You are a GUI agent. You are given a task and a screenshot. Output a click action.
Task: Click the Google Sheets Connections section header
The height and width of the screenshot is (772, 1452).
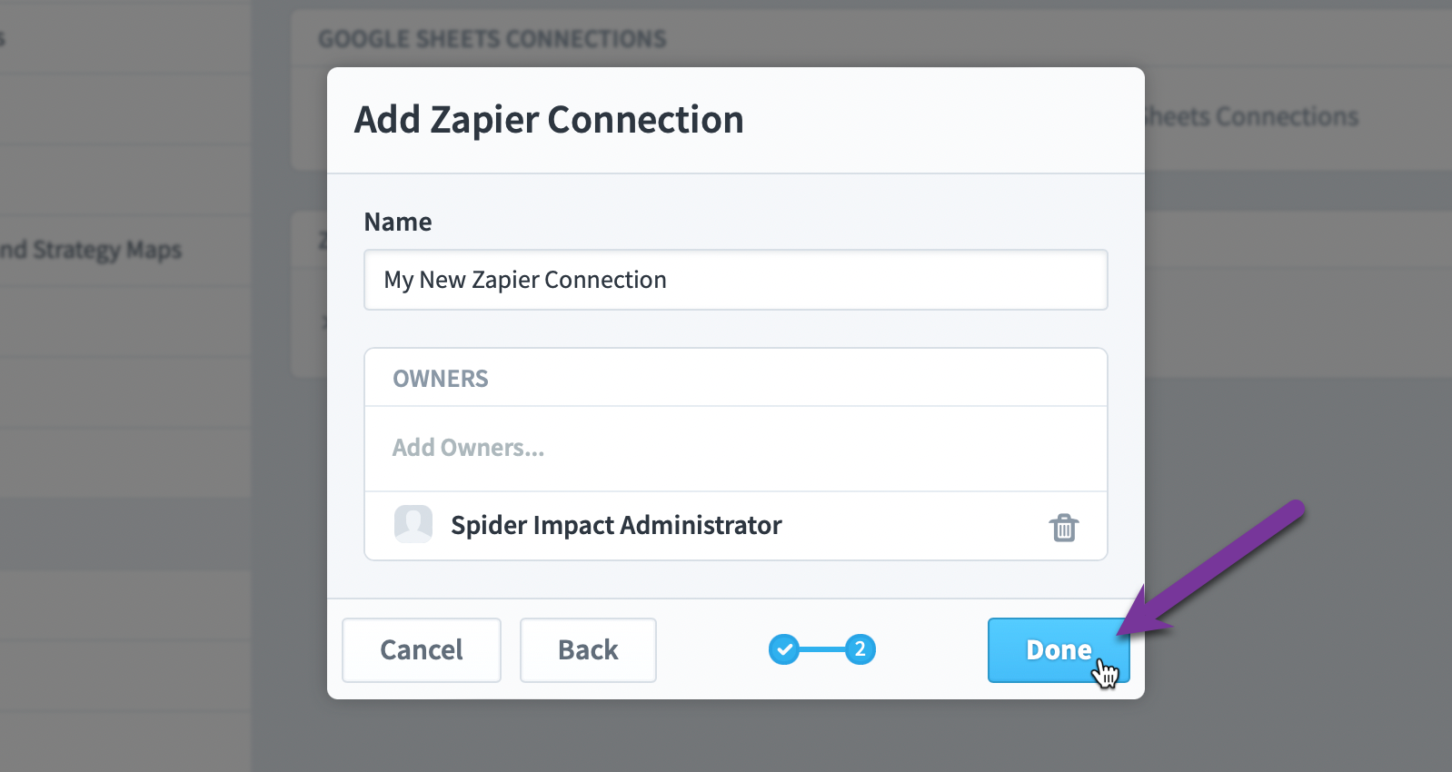click(x=492, y=39)
